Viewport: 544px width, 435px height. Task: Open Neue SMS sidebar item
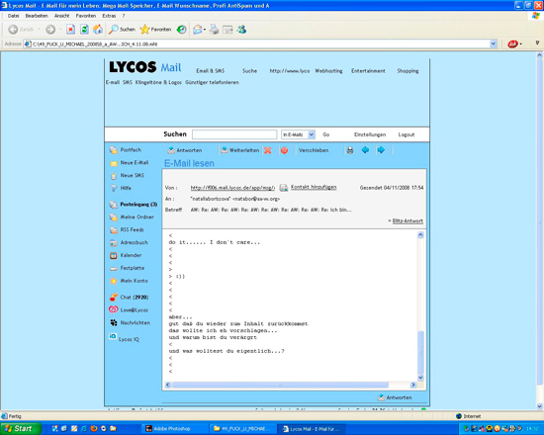click(127, 176)
